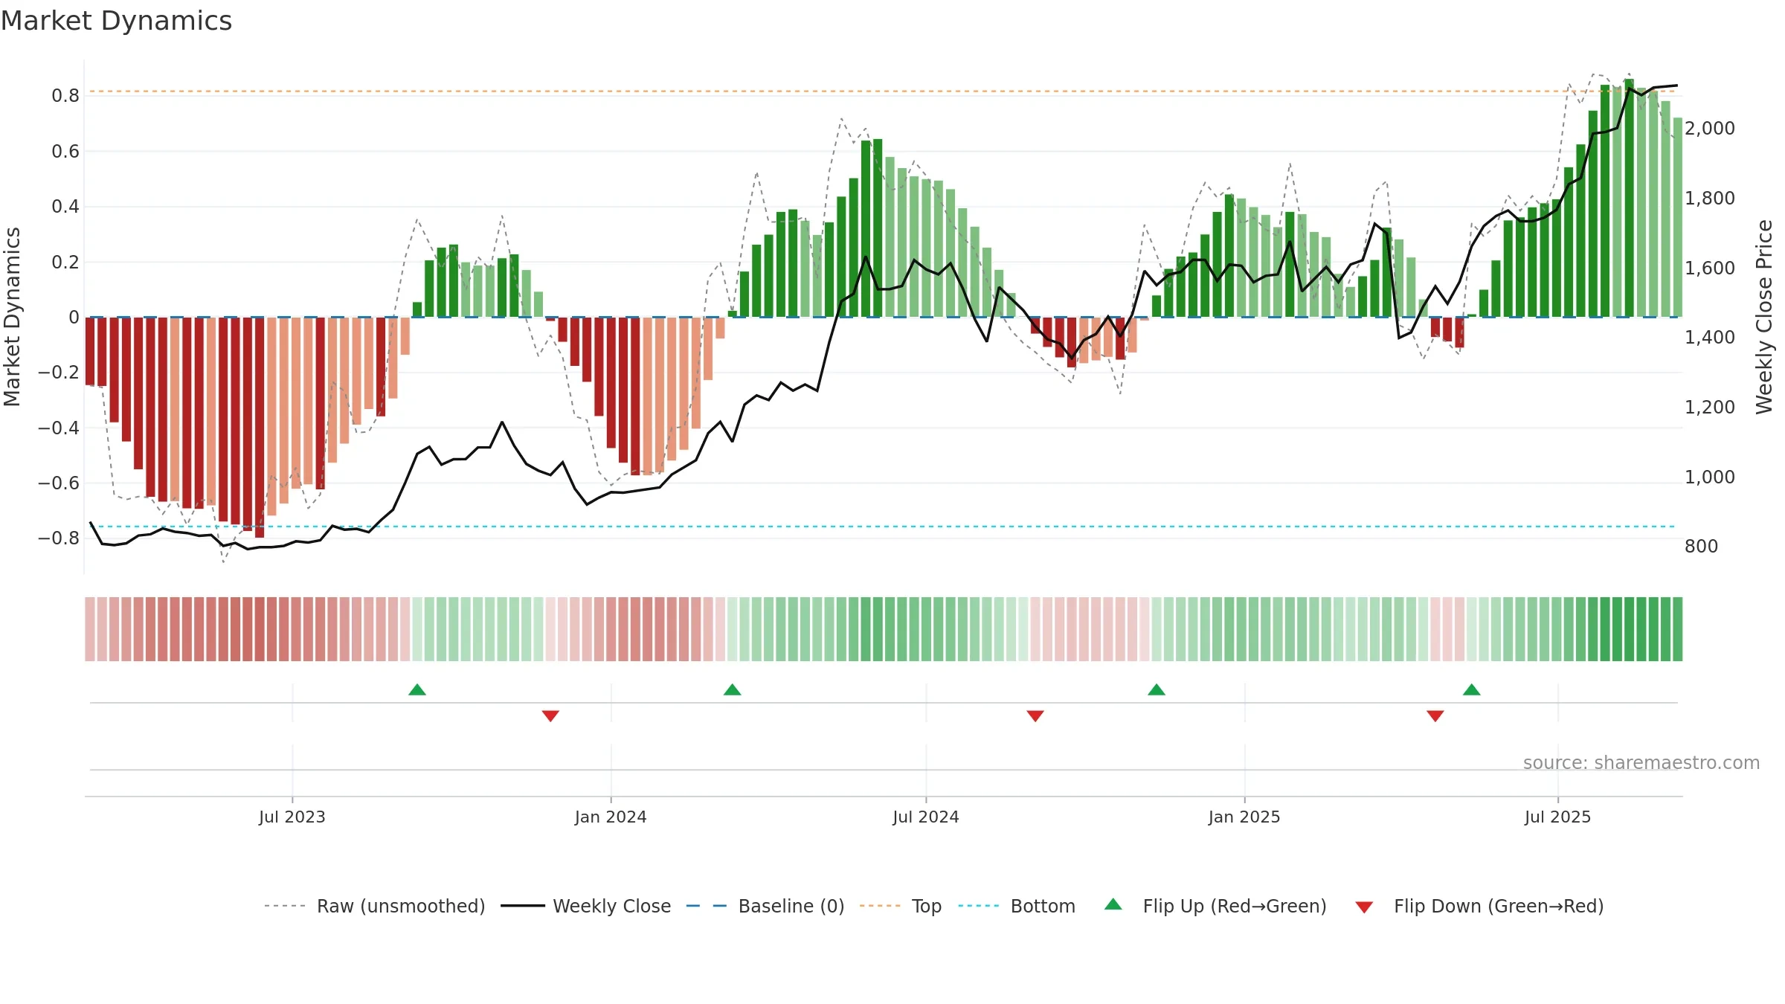Toggle Flip Down (Green→Red) legend entry
The height and width of the screenshot is (1004, 1785).
(x=1479, y=906)
